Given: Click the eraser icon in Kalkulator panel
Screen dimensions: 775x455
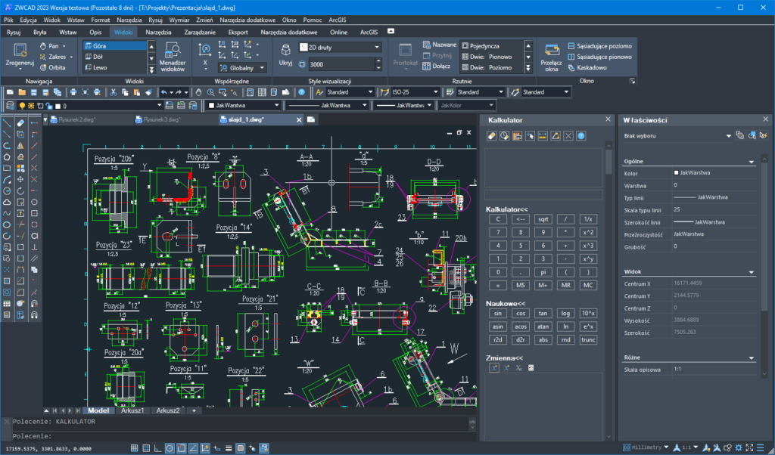Looking at the screenshot, I should pyautogui.click(x=492, y=135).
